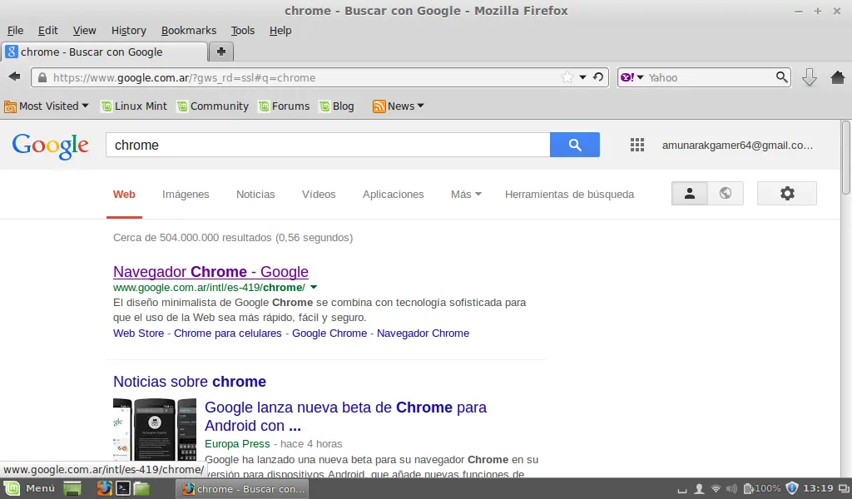Open the Google Chrome sitelink
The height and width of the screenshot is (499, 852).
(329, 333)
